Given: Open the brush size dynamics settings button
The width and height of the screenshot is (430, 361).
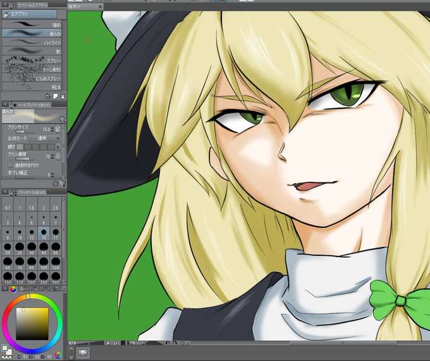Looking at the screenshot, I should [58, 129].
